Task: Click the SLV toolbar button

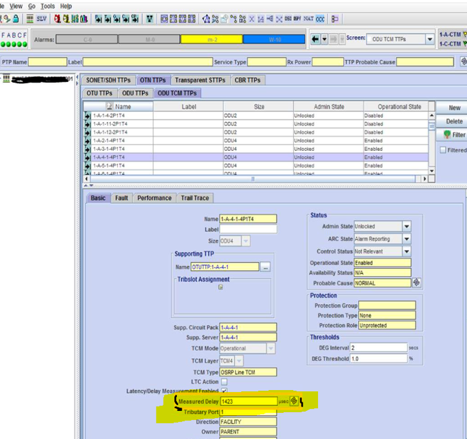Action: click(x=41, y=19)
